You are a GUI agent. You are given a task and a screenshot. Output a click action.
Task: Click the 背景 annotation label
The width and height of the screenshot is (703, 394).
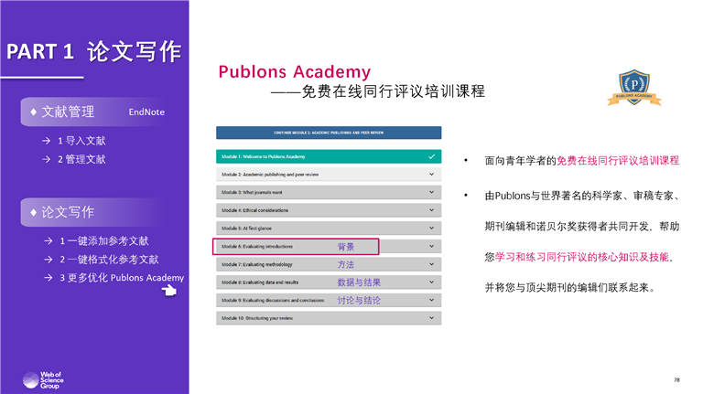(x=346, y=247)
